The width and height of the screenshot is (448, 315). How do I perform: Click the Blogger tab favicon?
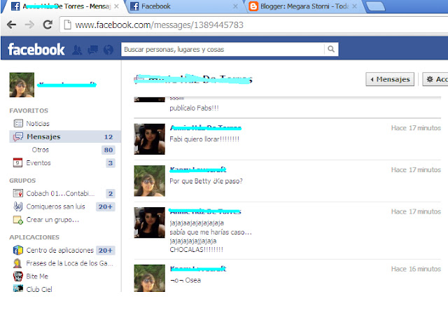[x=253, y=6]
